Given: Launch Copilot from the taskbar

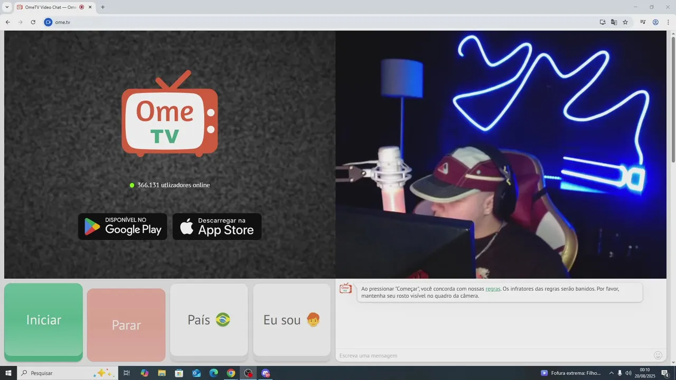Looking at the screenshot, I should [x=144, y=373].
